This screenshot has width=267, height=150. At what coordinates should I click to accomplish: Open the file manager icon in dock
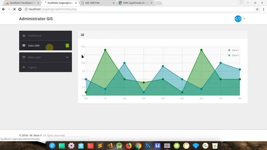[81, 146]
